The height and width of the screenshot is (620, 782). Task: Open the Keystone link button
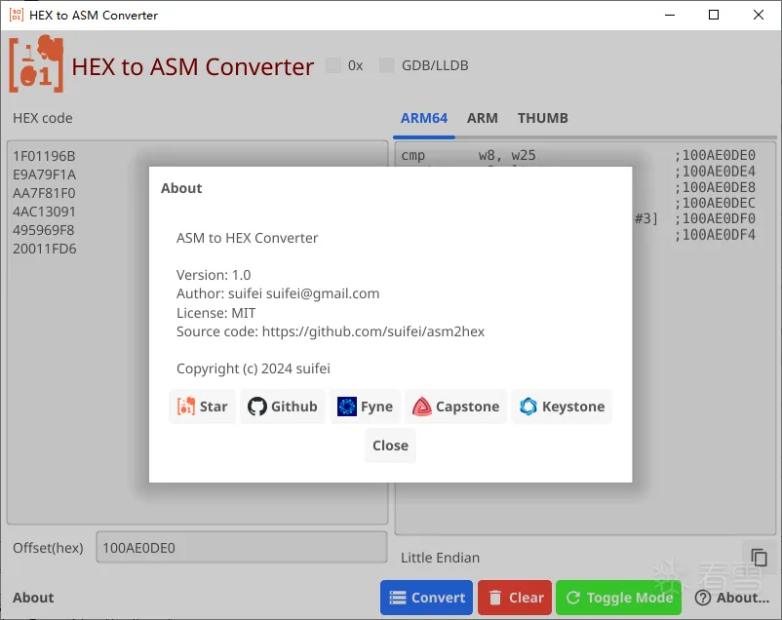562,407
